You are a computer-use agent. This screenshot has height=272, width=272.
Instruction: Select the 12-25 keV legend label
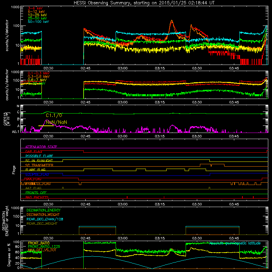[37, 15]
